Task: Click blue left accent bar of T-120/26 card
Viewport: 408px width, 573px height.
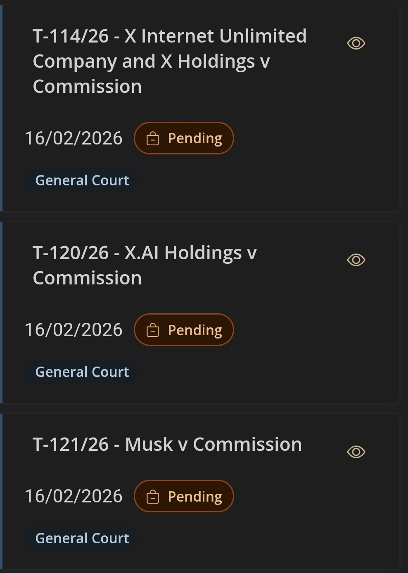Action: (1, 312)
